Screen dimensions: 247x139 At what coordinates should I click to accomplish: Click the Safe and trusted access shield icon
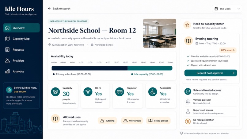pyautogui.click(x=188, y=91)
